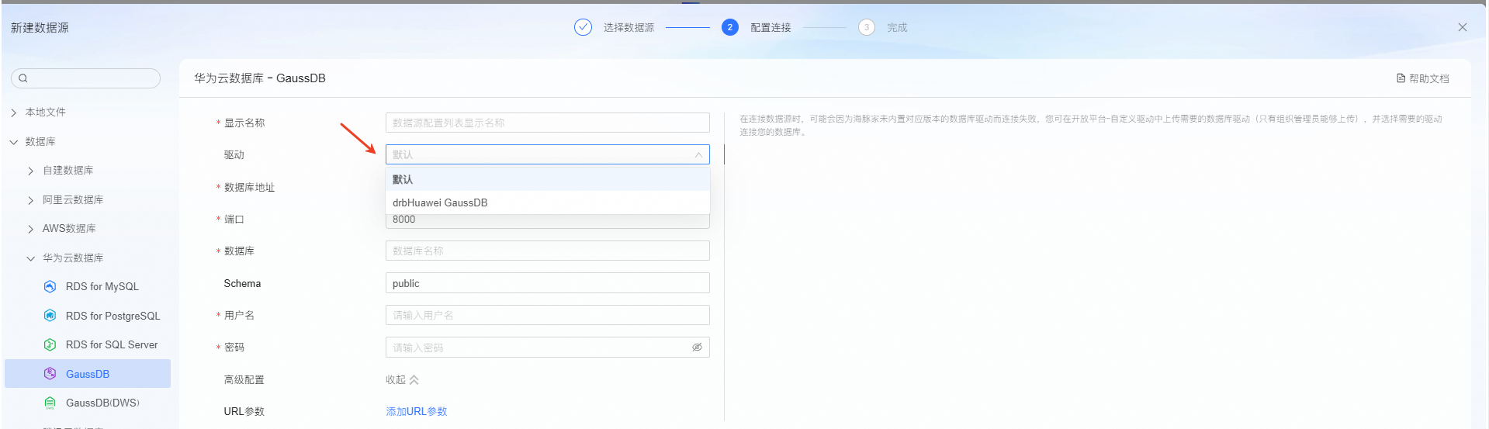Click the Schema field with public
The height and width of the screenshot is (429, 1489).
(x=548, y=283)
